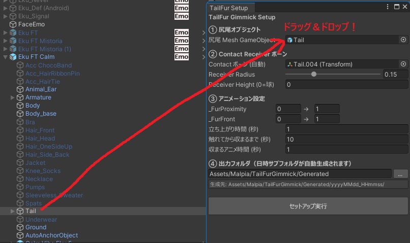Click the _FurFront end value field
The image size is (410, 243).
coord(327,119)
